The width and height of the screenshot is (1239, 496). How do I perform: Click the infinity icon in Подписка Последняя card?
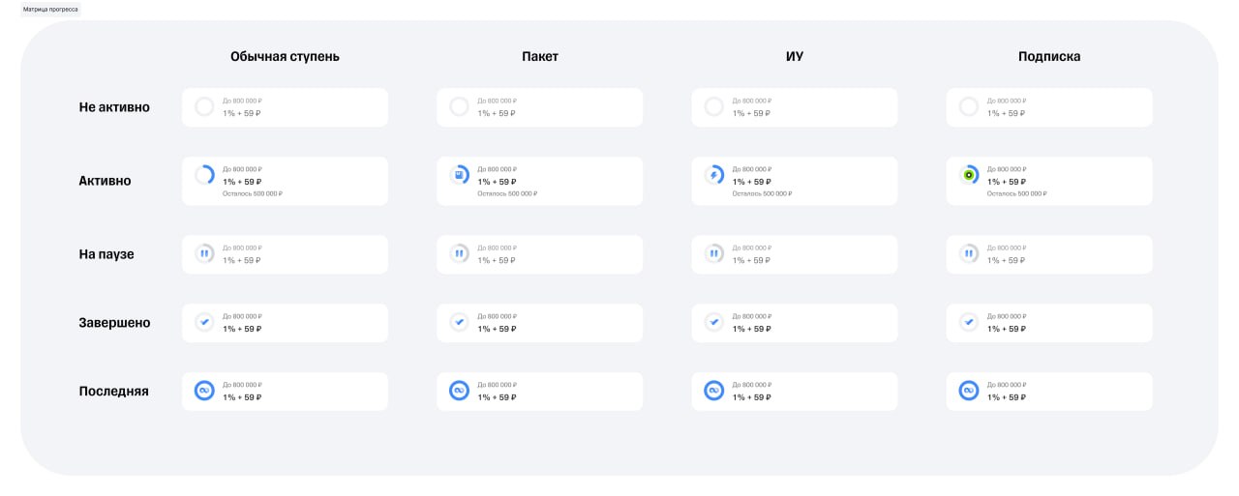969,391
